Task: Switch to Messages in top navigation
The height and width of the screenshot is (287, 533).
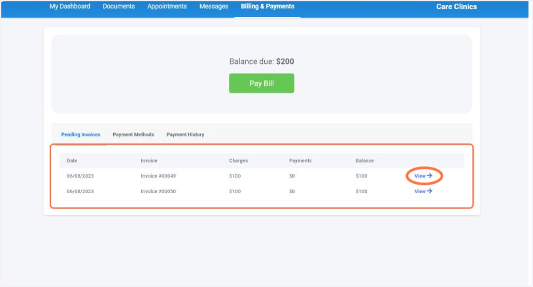Action: [214, 6]
